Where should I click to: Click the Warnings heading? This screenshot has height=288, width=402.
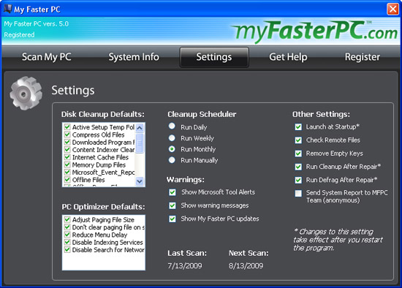[x=186, y=180]
